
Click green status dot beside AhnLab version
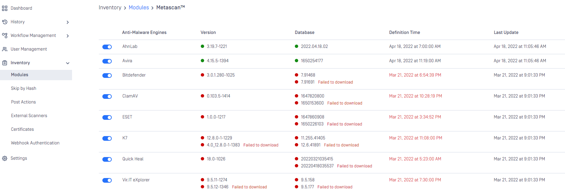point(202,47)
